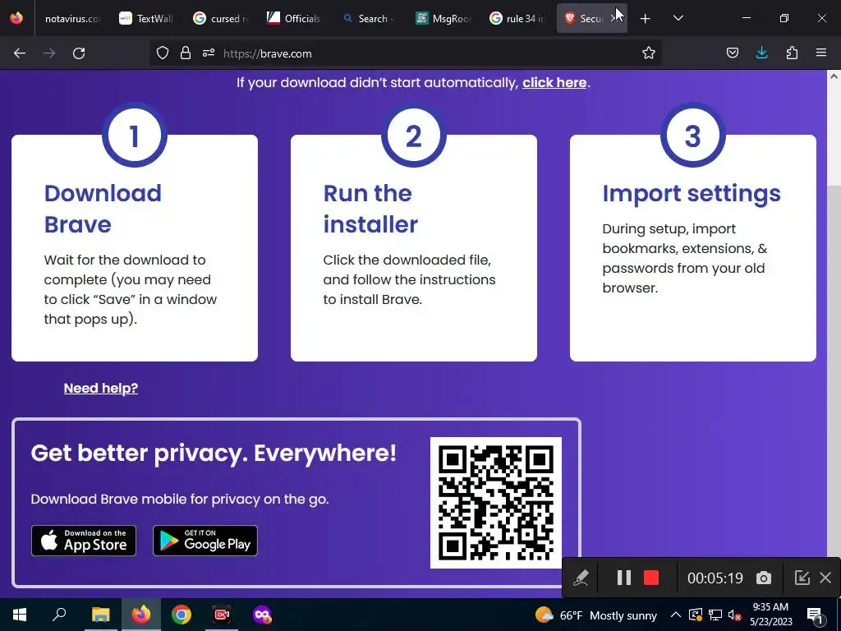Open network icon in system tray
This screenshot has width=841, height=631.
pyautogui.click(x=715, y=615)
